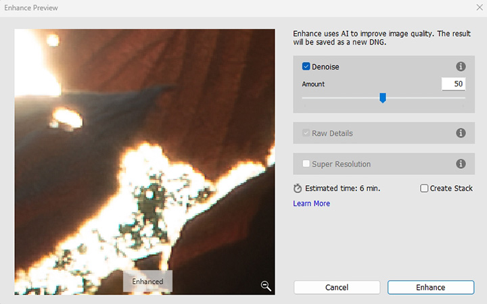The width and height of the screenshot is (487, 304).
Task: Open the Raw Details info icon
Action: 461,133
